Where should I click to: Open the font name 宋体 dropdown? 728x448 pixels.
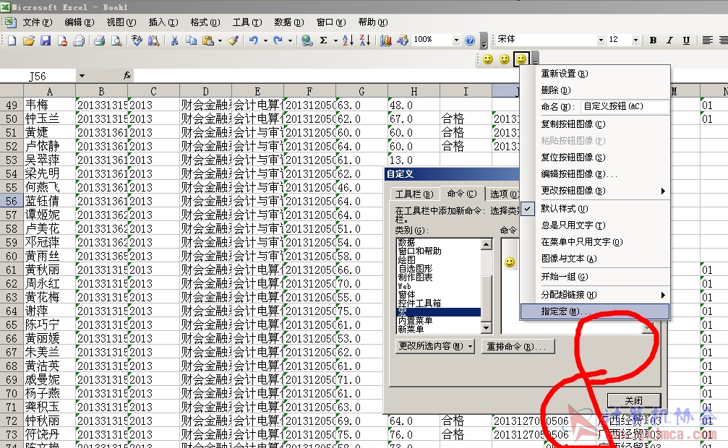(601, 40)
